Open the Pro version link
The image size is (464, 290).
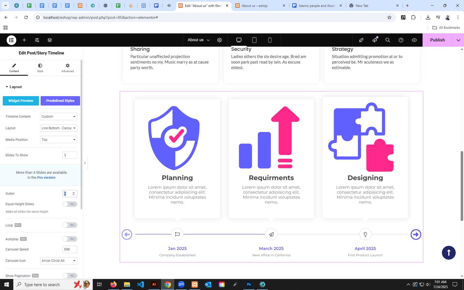46,178
